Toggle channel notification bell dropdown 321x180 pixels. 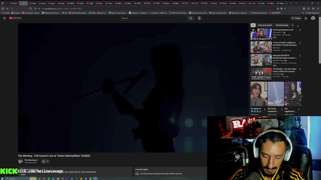tap(45, 161)
